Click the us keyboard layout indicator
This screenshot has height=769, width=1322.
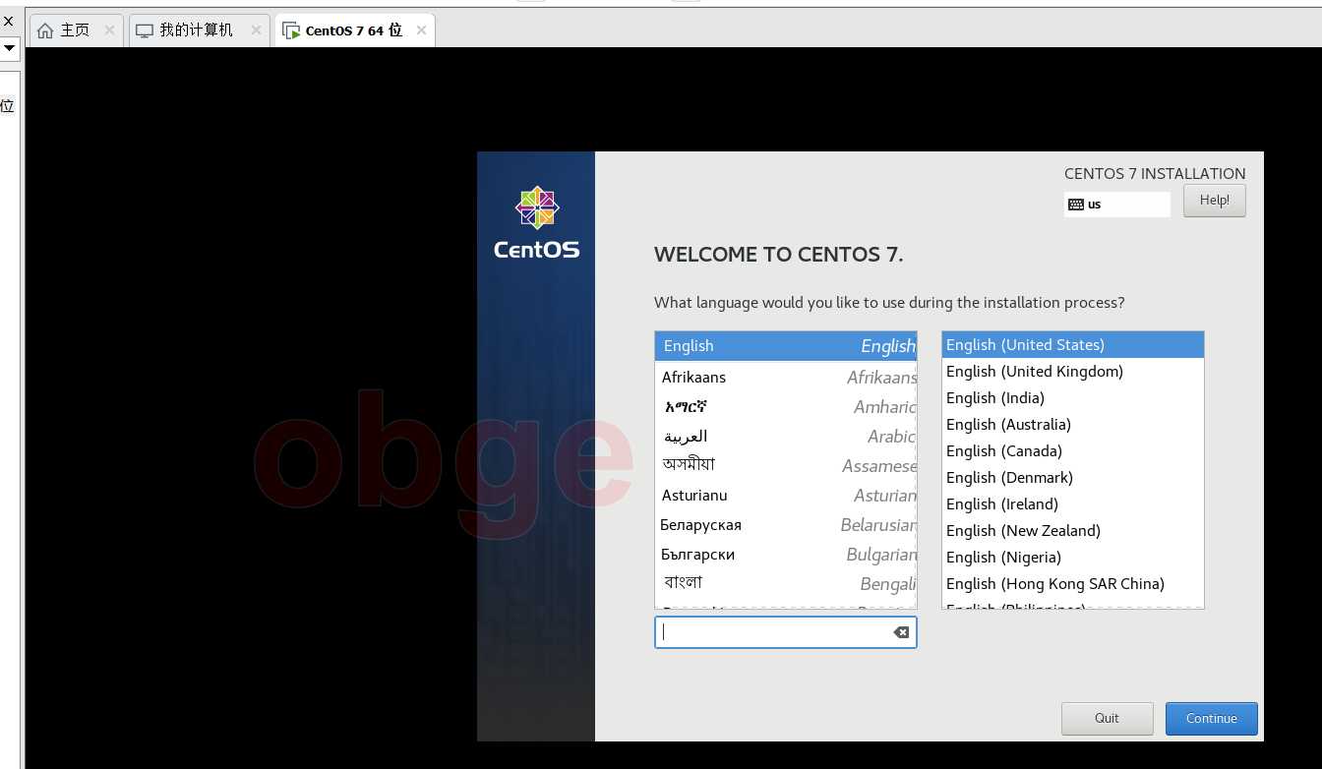pyautogui.click(x=1117, y=205)
